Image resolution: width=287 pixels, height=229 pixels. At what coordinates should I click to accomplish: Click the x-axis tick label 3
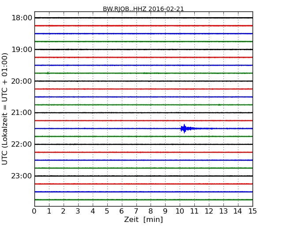[78, 211]
